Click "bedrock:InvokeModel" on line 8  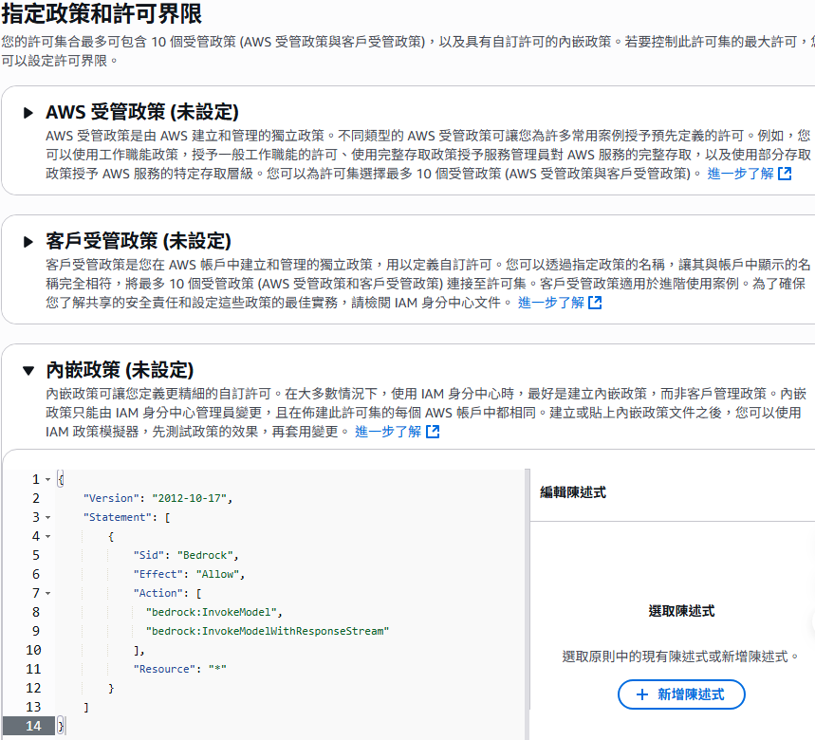coord(211,612)
